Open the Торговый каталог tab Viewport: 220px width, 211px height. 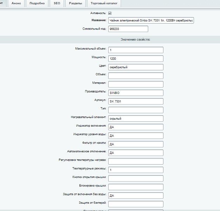point(104,4)
